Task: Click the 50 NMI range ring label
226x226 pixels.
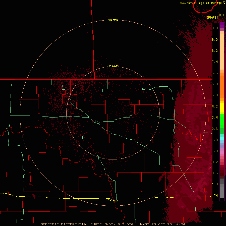Action: pos(113,66)
